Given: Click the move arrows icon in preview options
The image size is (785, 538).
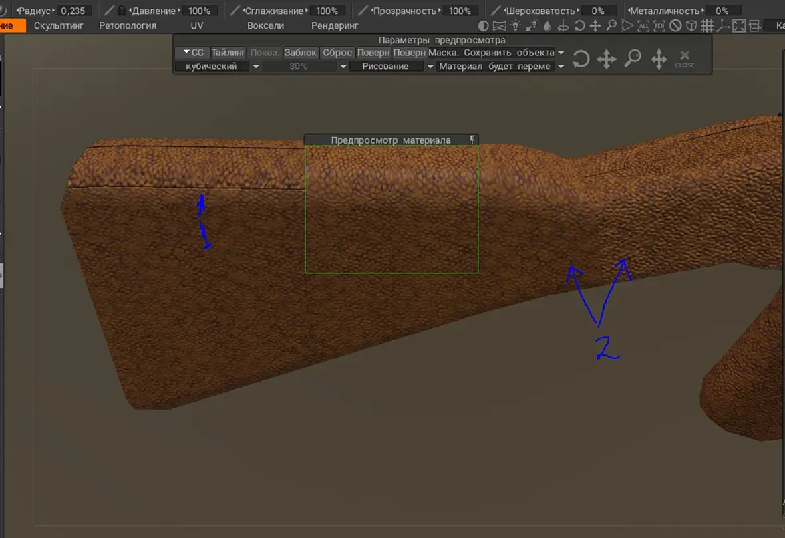Looking at the screenshot, I should coord(607,59).
